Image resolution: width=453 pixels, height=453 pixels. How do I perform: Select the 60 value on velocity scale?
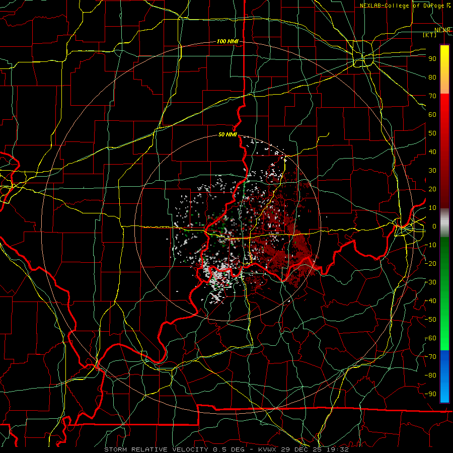pos(432,114)
